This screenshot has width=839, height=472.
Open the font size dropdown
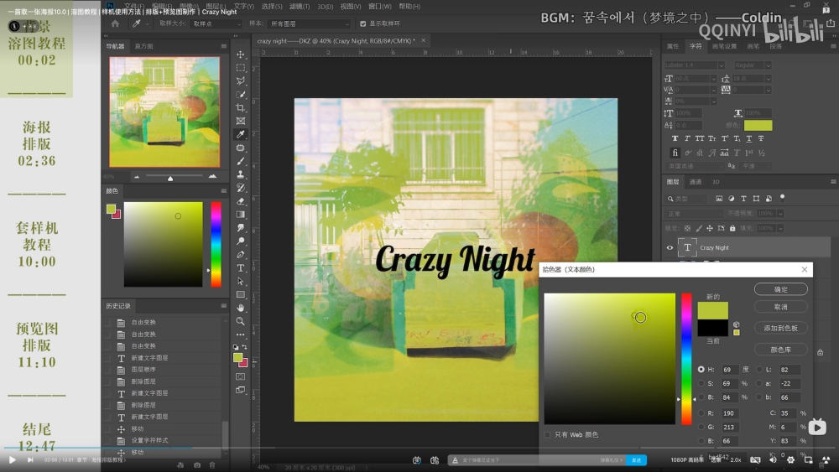pos(713,79)
